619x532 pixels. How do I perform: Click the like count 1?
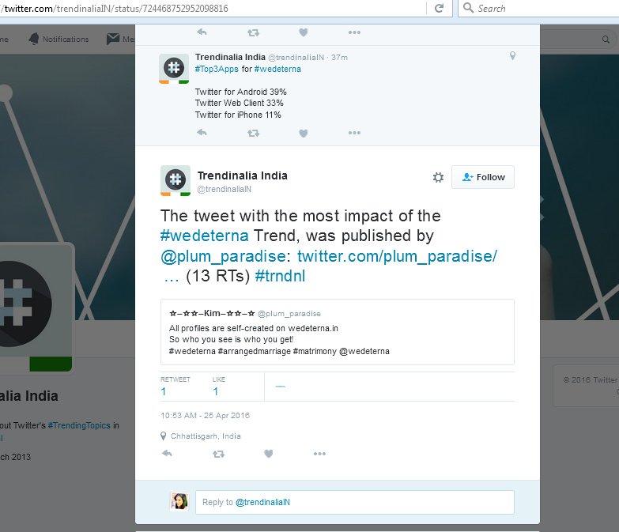(216, 391)
